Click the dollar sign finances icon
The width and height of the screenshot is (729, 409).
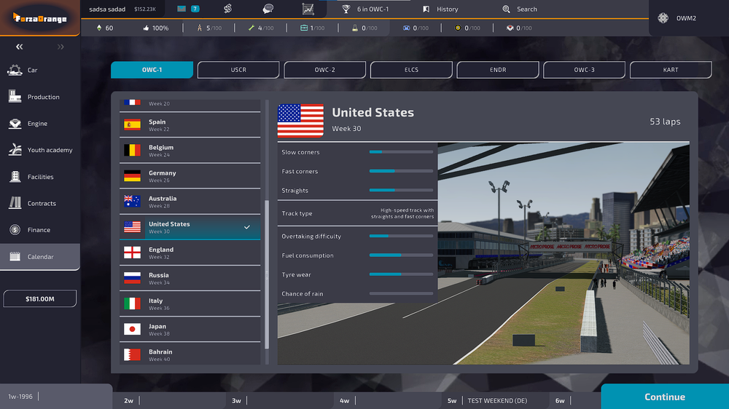(x=227, y=9)
